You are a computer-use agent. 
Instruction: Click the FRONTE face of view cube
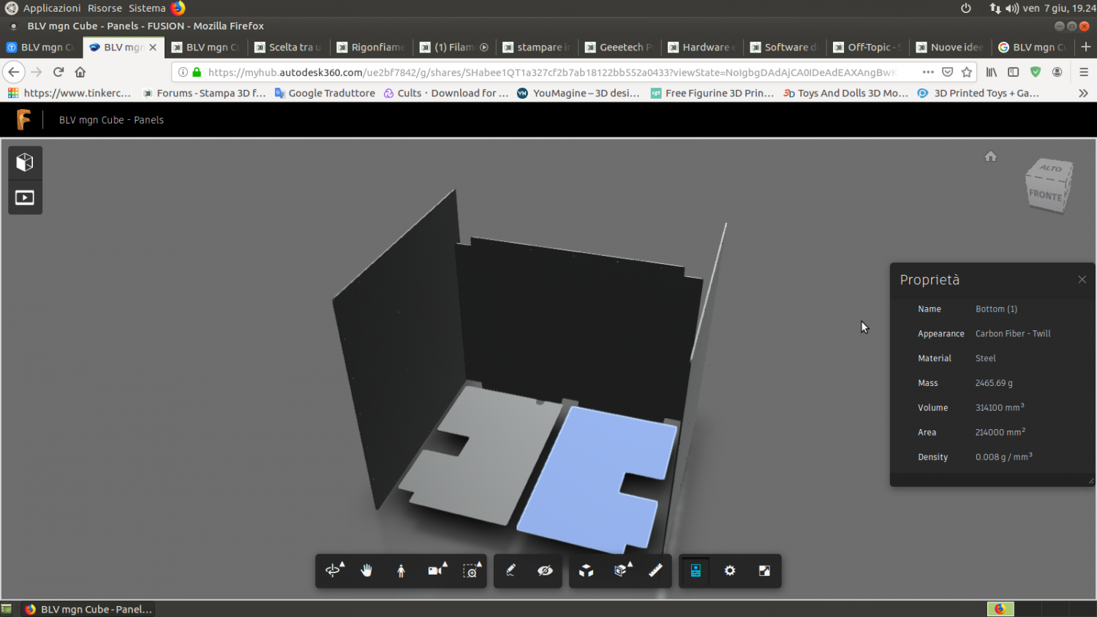click(1044, 196)
